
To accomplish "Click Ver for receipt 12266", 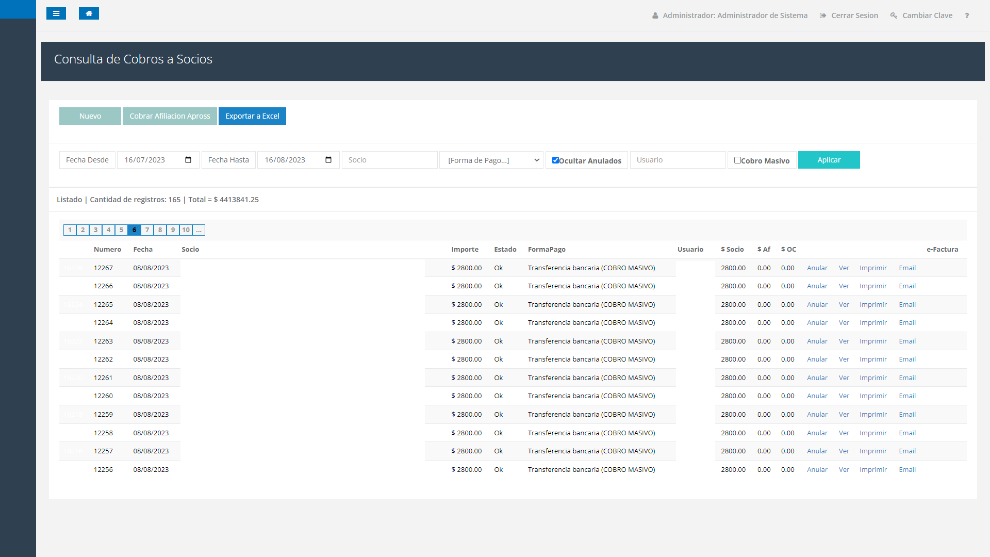I will (x=844, y=286).
